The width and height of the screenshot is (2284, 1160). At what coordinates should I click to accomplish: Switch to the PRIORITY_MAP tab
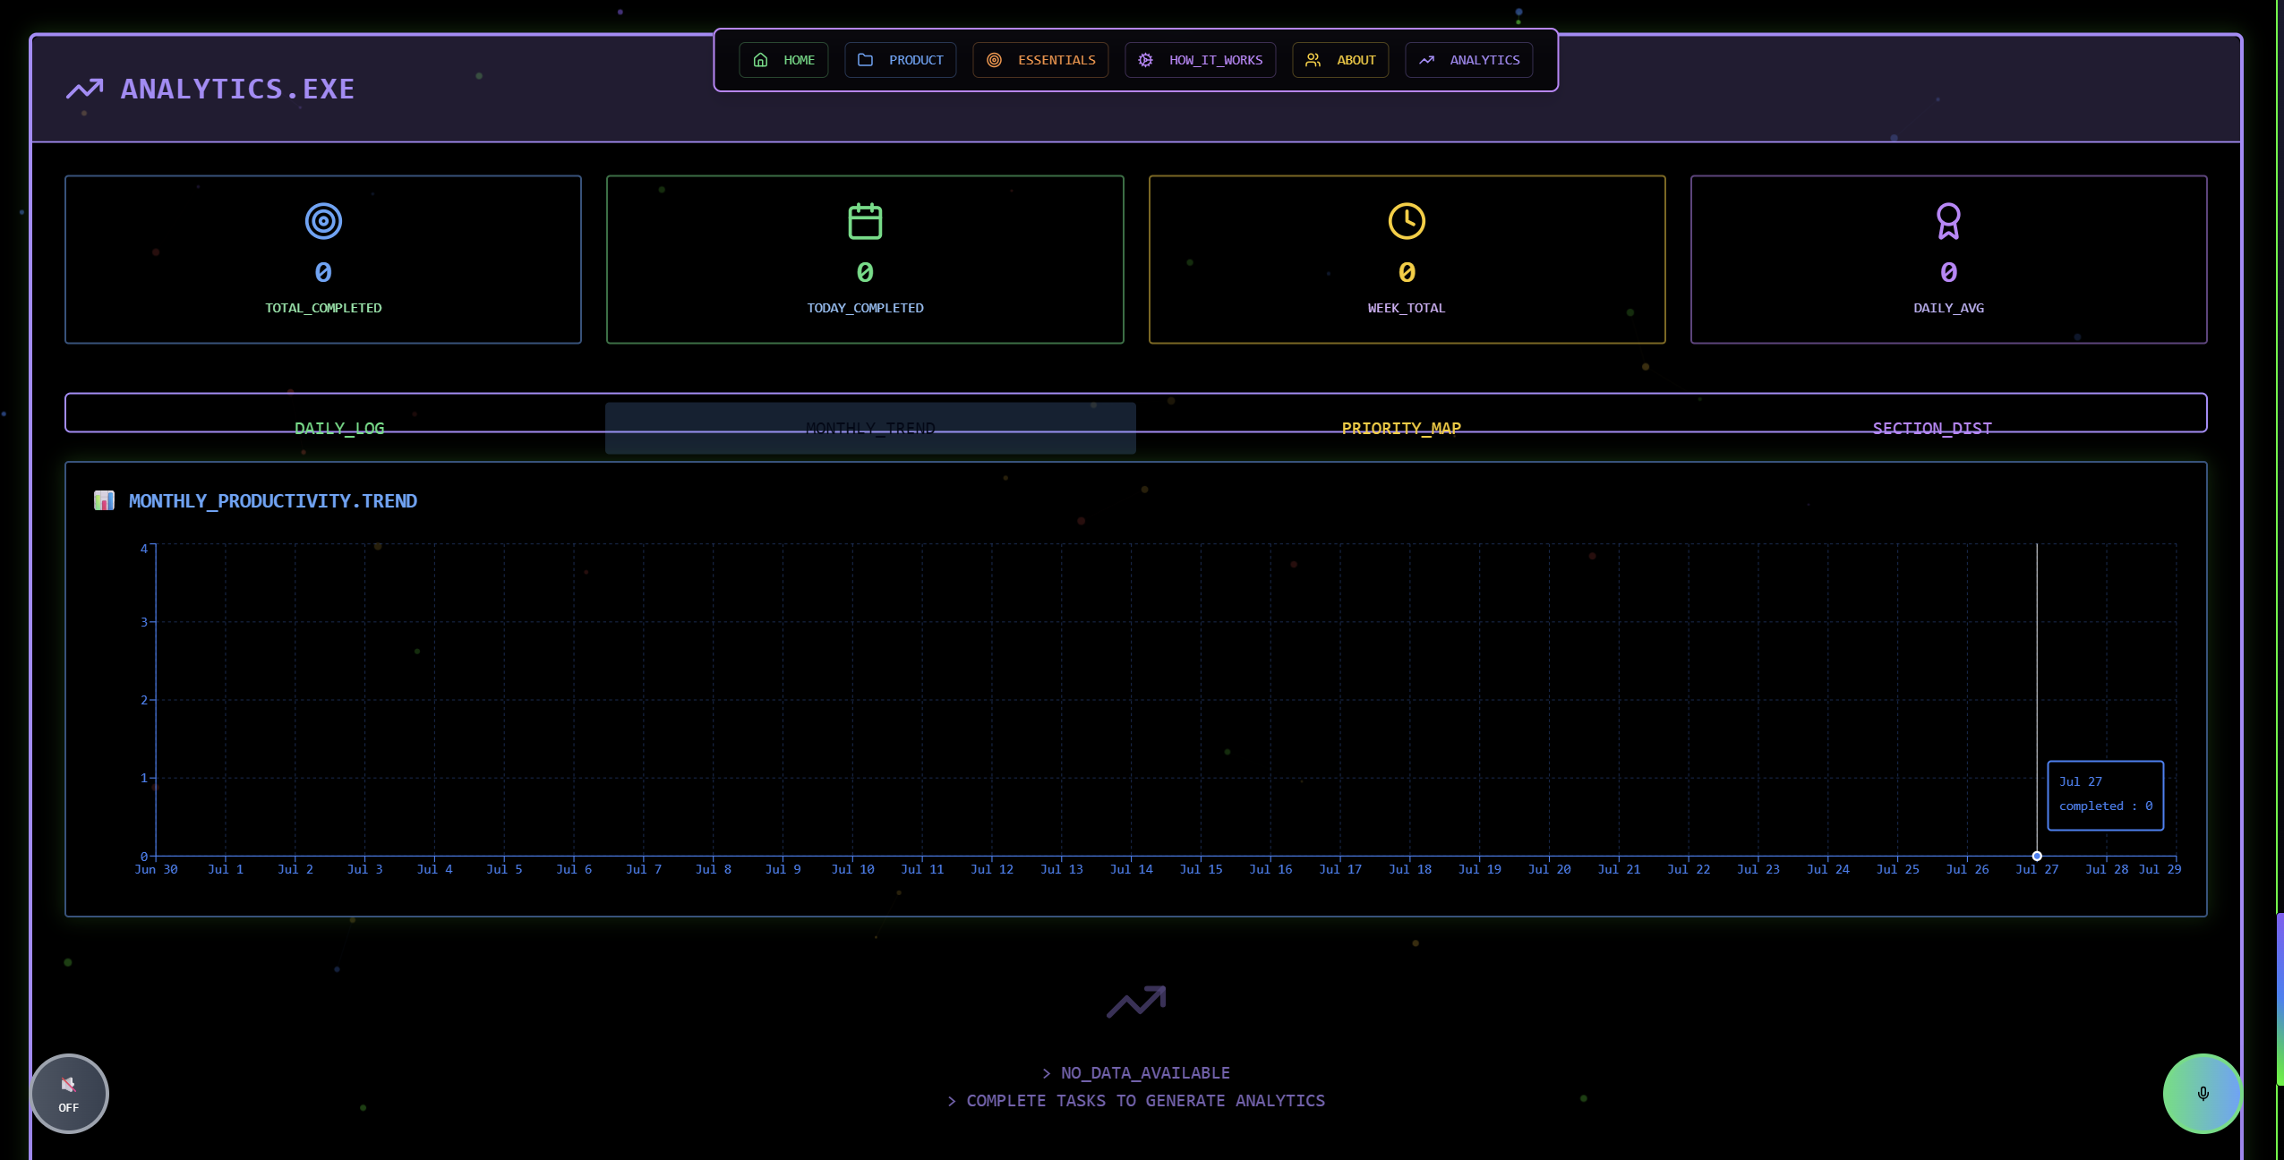(x=1401, y=428)
